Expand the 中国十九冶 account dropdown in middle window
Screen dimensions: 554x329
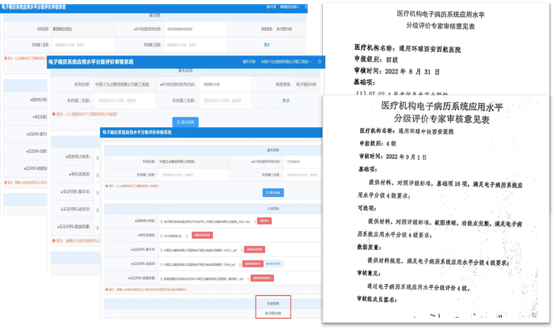pyautogui.click(x=286, y=62)
